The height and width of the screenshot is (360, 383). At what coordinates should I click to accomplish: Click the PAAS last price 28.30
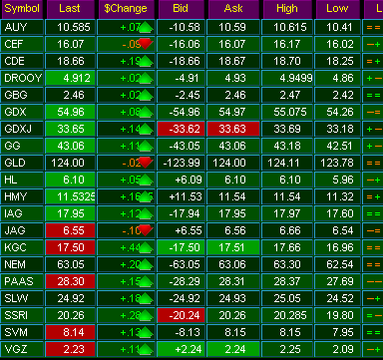point(70,281)
